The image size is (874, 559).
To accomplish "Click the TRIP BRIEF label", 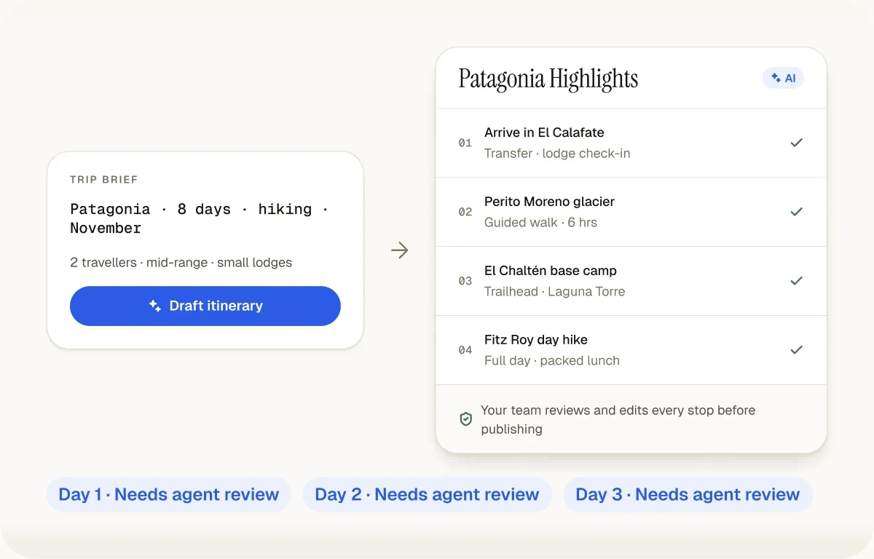I will [104, 180].
